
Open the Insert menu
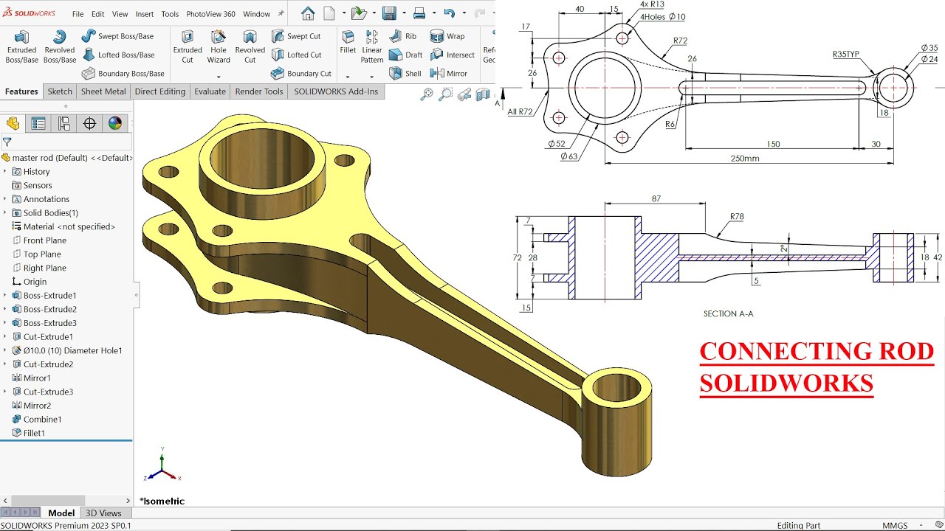pyautogui.click(x=145, y=14)
